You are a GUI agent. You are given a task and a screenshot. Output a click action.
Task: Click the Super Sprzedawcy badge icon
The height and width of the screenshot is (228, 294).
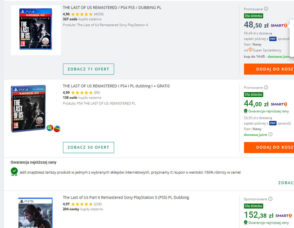point(250,50)
